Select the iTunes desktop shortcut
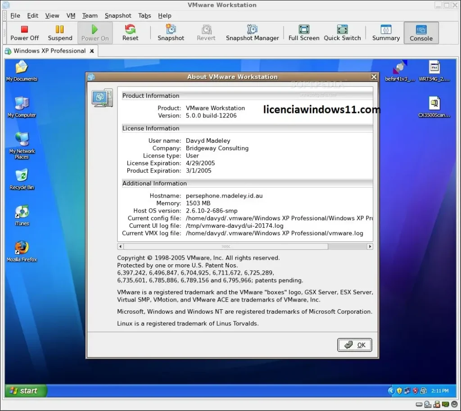The width and height of the screenshot is (461, 411). 22,216
